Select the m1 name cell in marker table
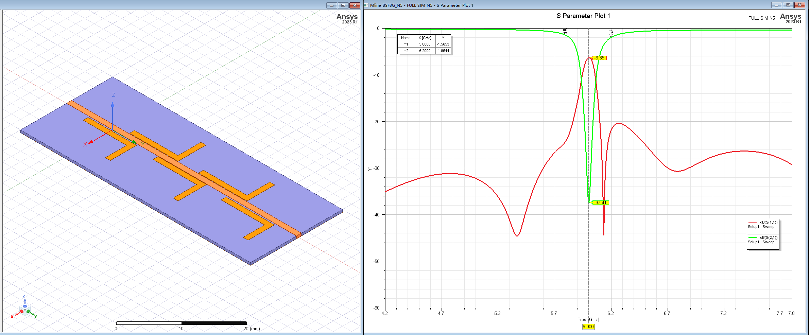Image resolution: width=810 pixels, height=336 pixels. tap(406, 44)
